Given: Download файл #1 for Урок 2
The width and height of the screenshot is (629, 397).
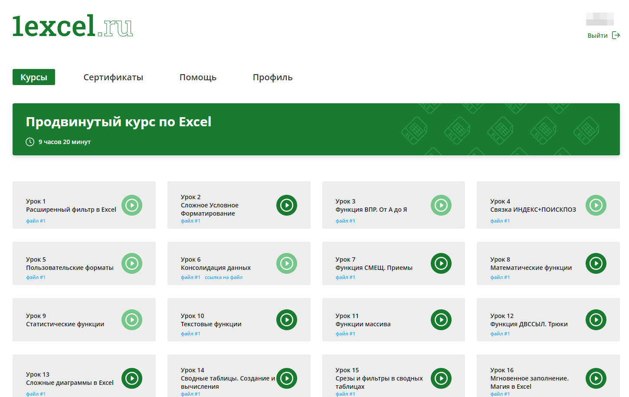Looking at the screenshot, I should pos(190,221).
